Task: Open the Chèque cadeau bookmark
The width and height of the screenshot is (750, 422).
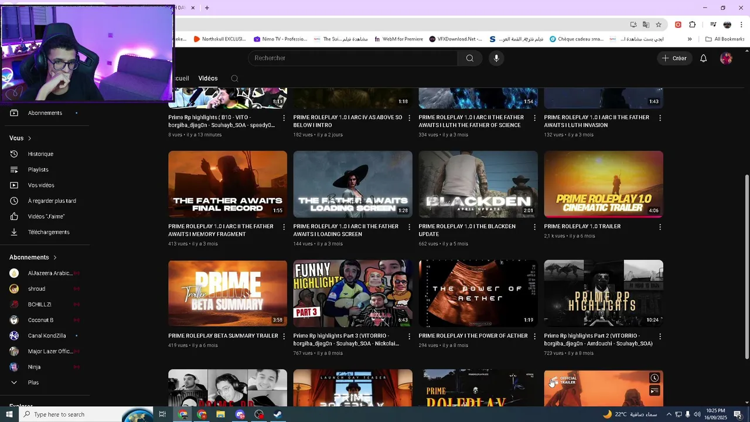Action: click(576, 39)
